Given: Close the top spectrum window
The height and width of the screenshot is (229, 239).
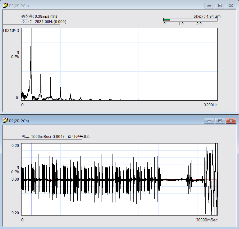Looking at the screenshot, I should [x=231, y=5].
